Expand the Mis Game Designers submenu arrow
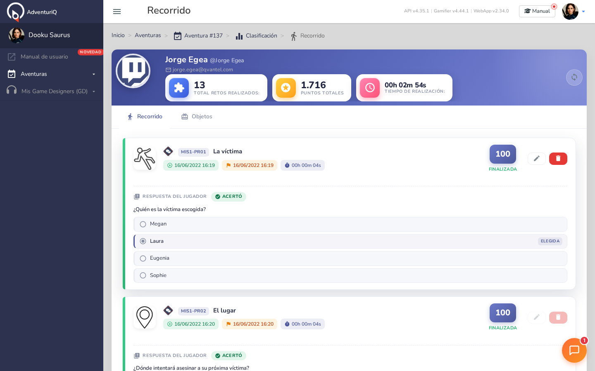This screenshot has height=371, width=595. 94,92
